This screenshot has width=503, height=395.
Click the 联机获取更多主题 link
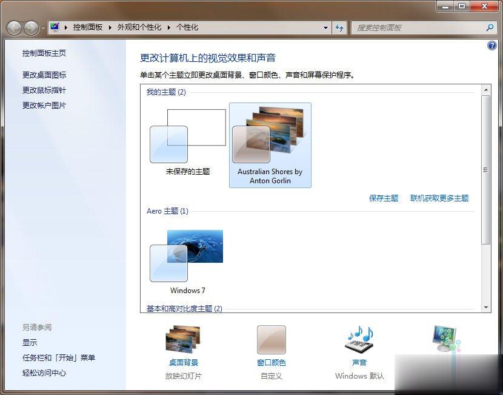[439, 198]
